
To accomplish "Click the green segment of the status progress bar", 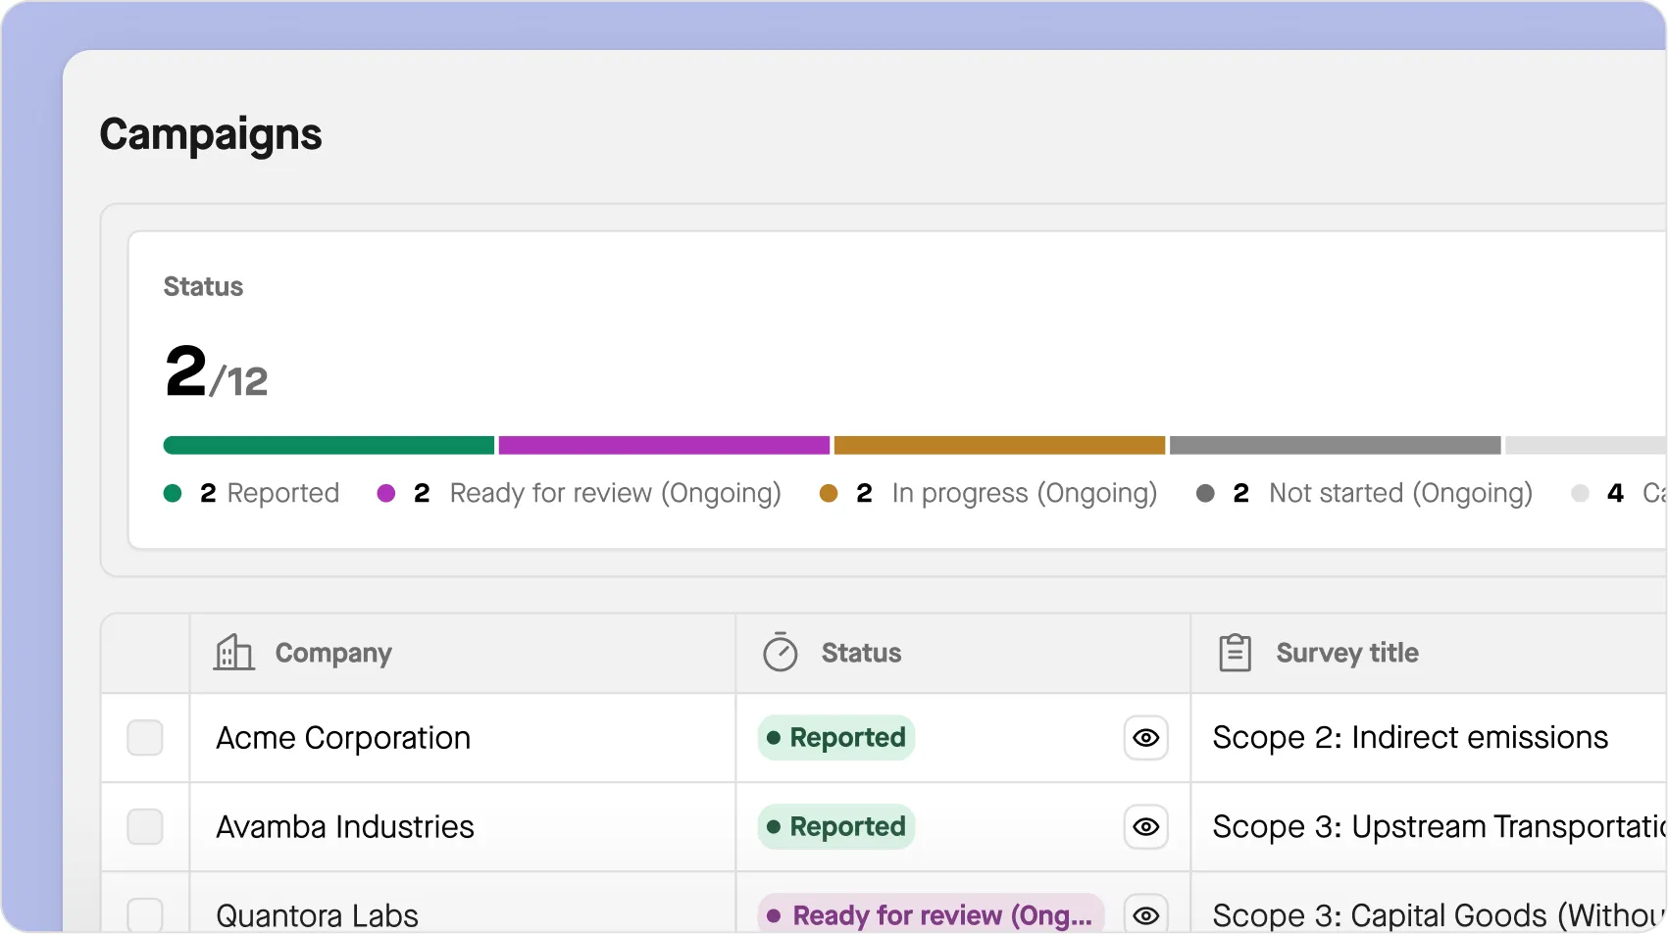I will 329,445.
